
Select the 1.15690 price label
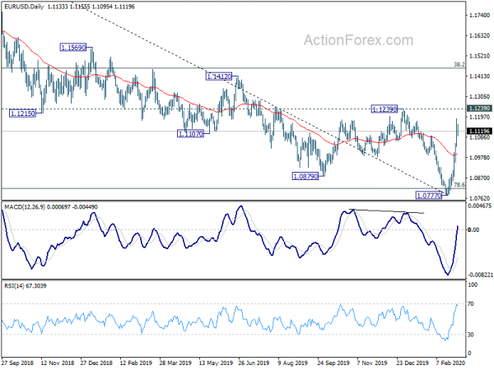point(72,48)
